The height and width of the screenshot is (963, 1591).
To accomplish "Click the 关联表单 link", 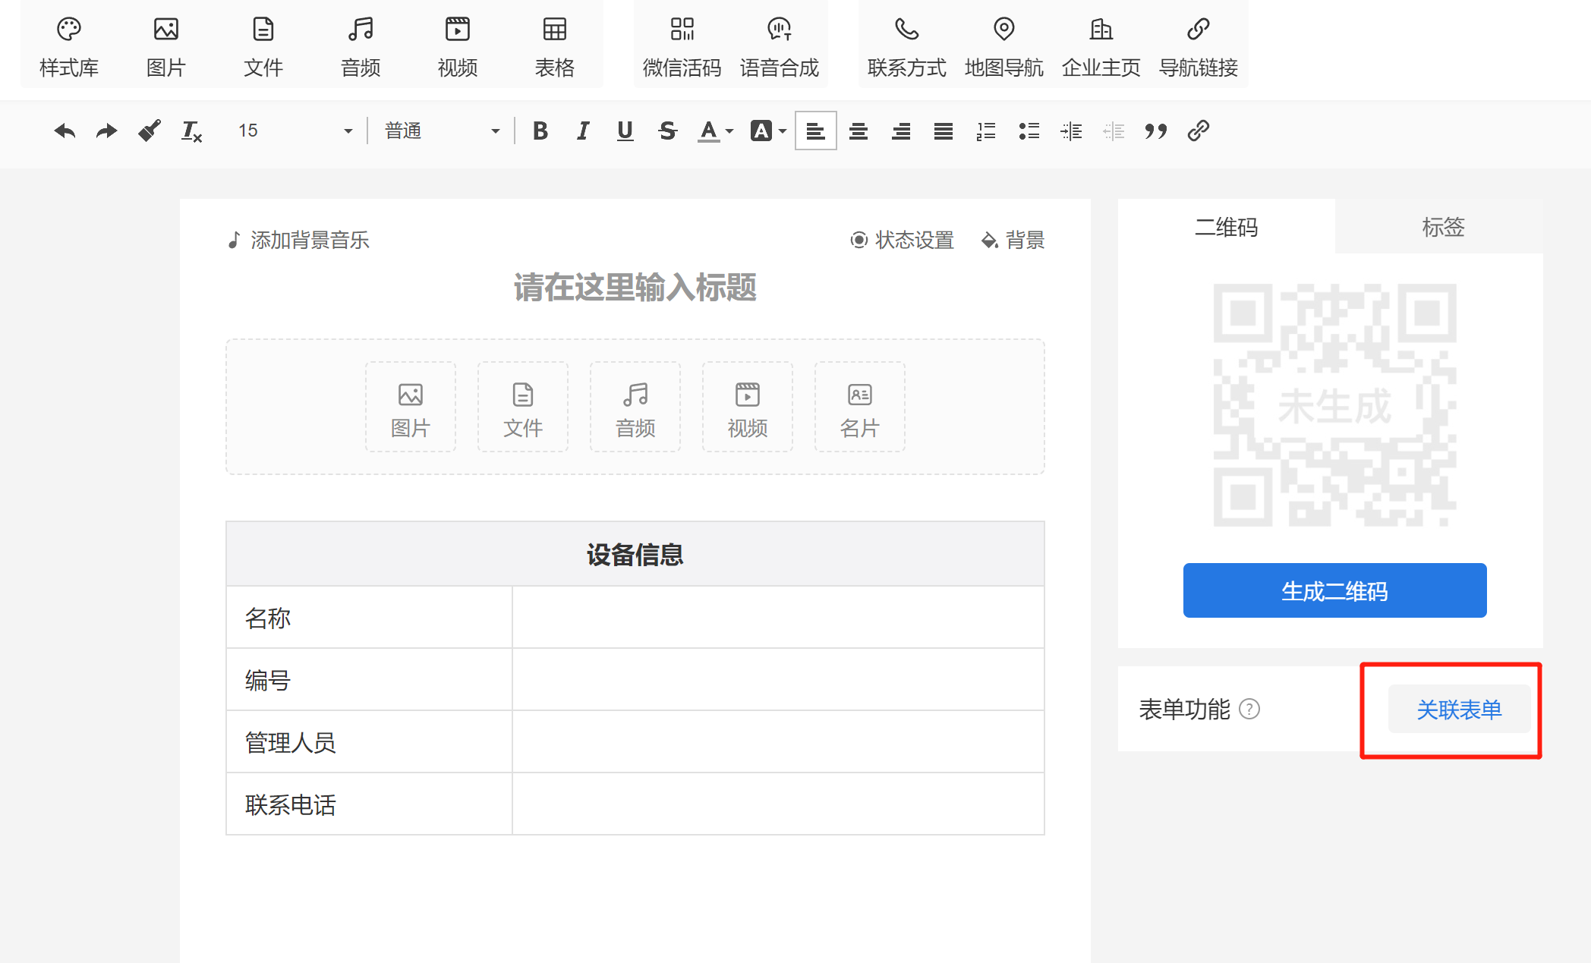I will click(1459, 710).
